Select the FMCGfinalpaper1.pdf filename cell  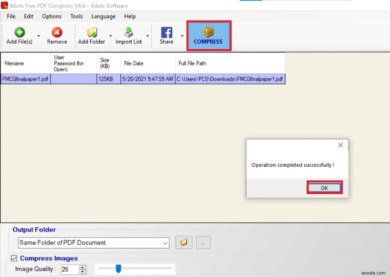(25, 79)
